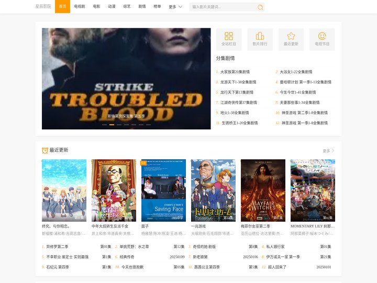Open 私人银行家 in update list
The height and width of the screenshot is (283, 377).
[275, 247]
